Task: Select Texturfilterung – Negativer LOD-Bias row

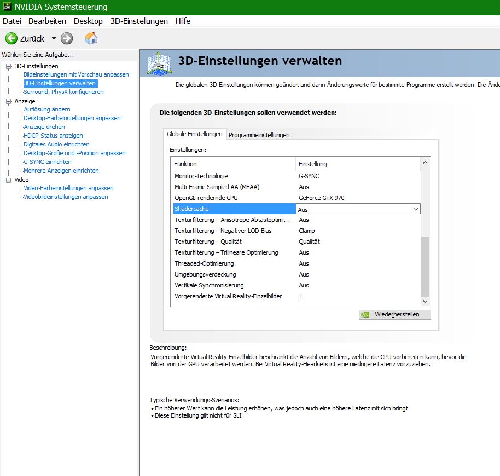Action: coord(297,231)
